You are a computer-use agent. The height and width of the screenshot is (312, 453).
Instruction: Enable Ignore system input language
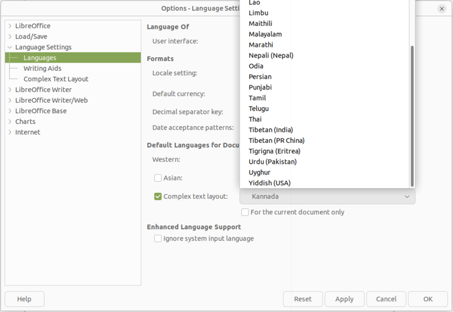[158, 239]
